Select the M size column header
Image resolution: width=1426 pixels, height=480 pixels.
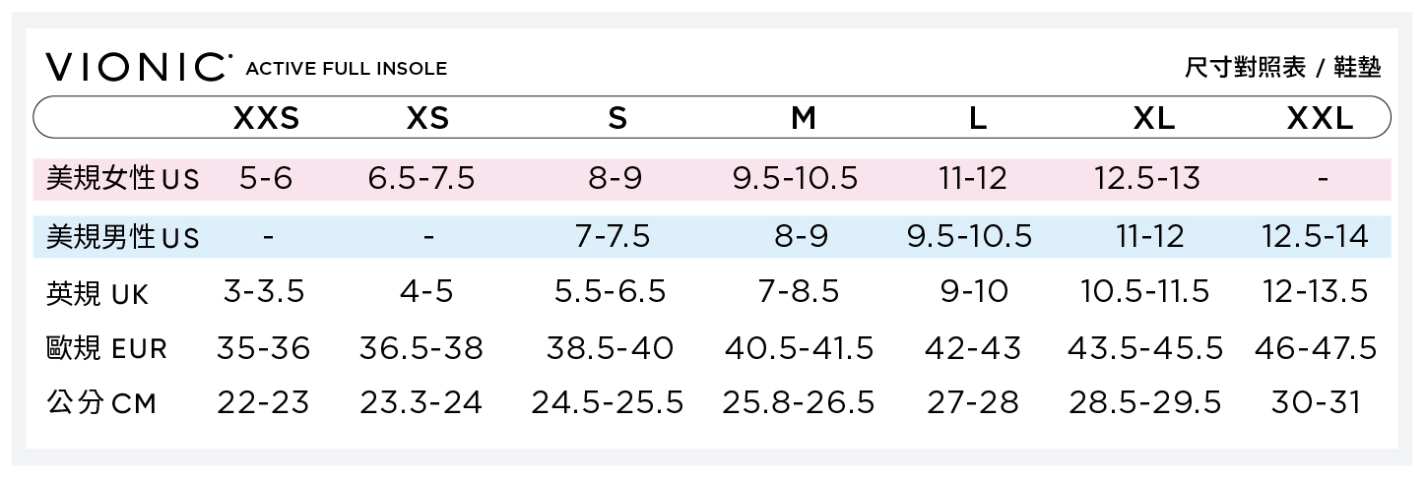[x=804, y=119]
